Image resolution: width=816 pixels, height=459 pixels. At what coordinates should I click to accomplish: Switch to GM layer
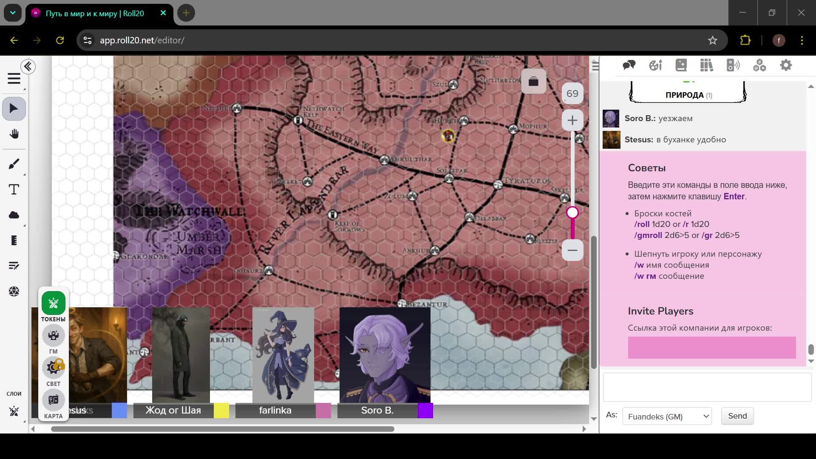(x=54, y=336)
